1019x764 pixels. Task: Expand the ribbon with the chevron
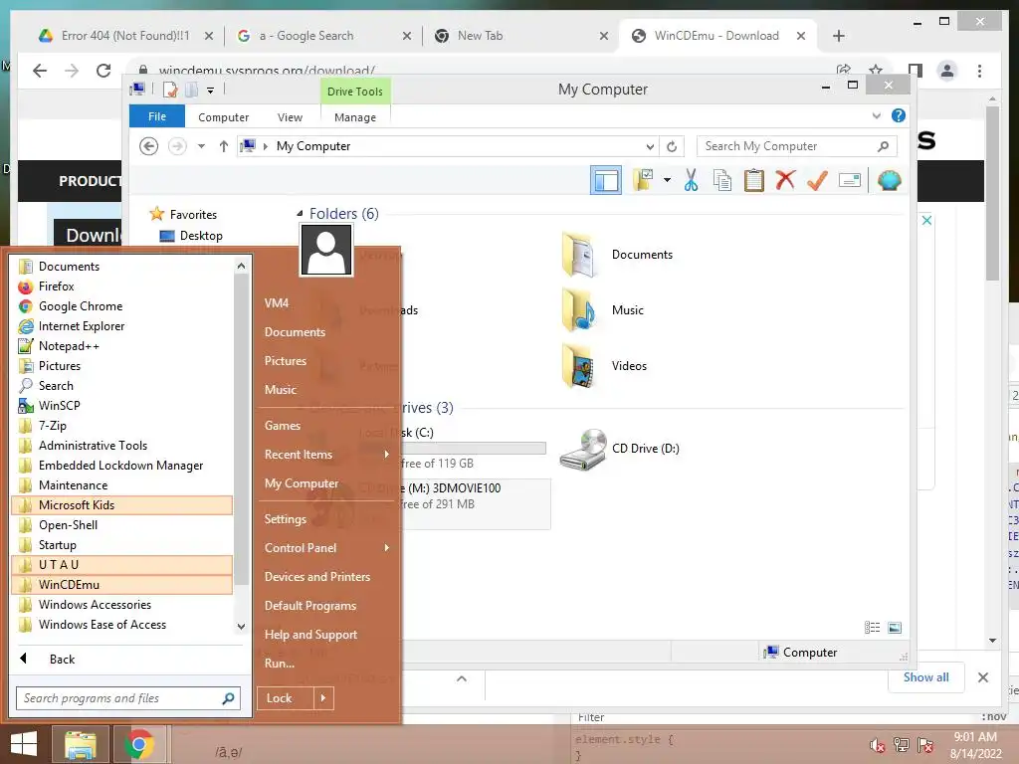(876, 115)
